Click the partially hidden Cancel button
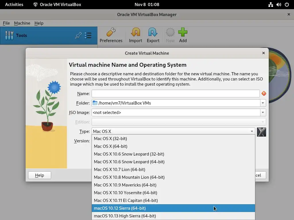 point(260,175)
